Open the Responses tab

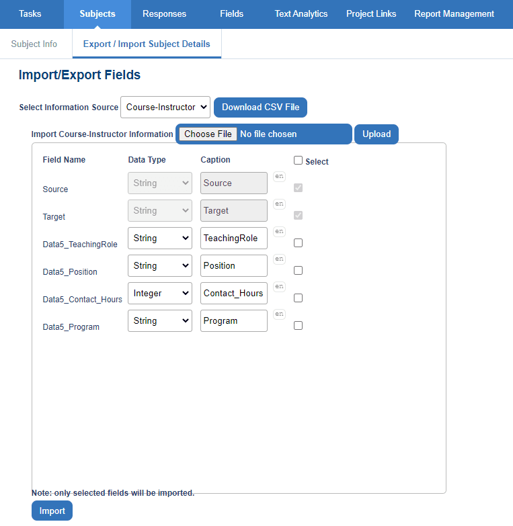click(x=165, y=13)
